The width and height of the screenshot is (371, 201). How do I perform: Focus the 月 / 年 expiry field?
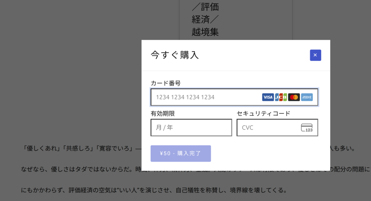(x=191, y=128)
